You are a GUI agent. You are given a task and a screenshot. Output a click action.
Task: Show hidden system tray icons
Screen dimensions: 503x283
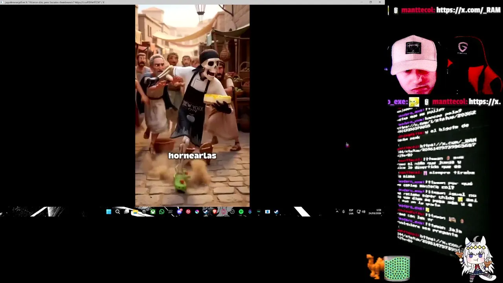(x=337, y=212)
